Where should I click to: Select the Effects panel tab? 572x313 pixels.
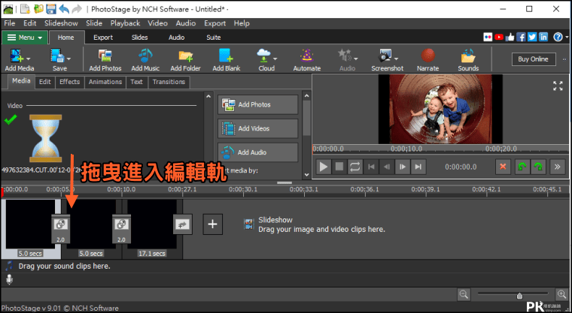(69, 82)
